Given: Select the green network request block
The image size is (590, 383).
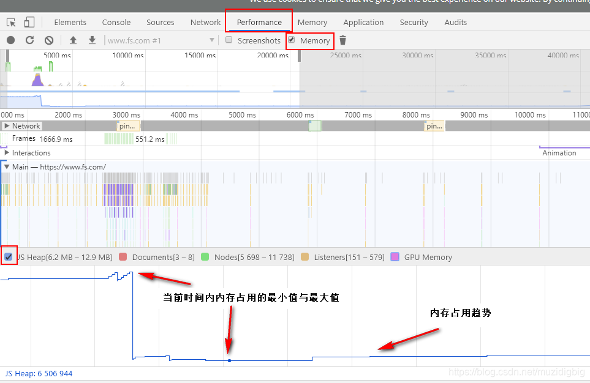Looking at the screenshot, I should (315, 126).
